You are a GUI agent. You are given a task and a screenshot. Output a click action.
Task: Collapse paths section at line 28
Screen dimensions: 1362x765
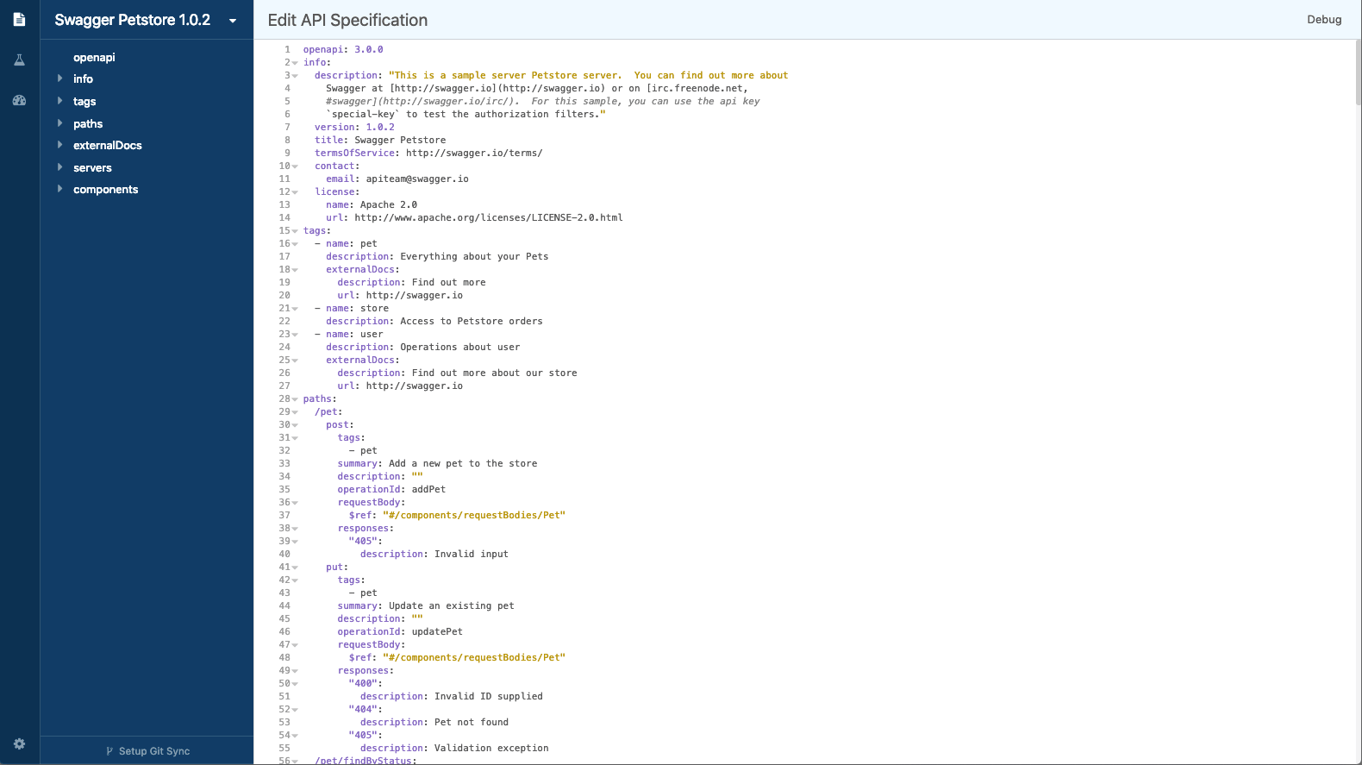(295, 399)
